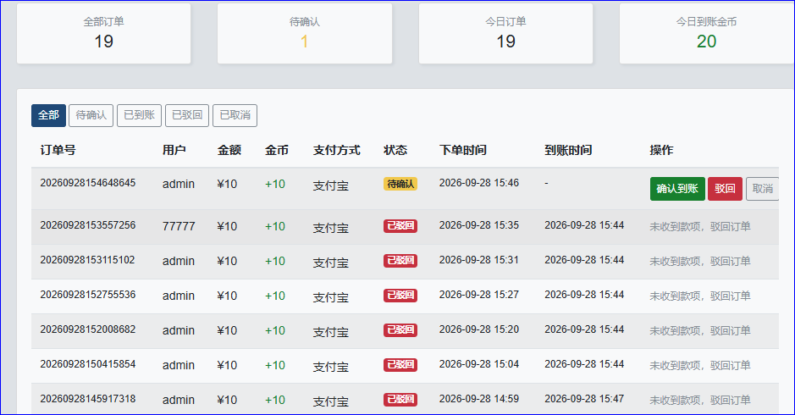Click the 状态 column header

pos(395,150)
